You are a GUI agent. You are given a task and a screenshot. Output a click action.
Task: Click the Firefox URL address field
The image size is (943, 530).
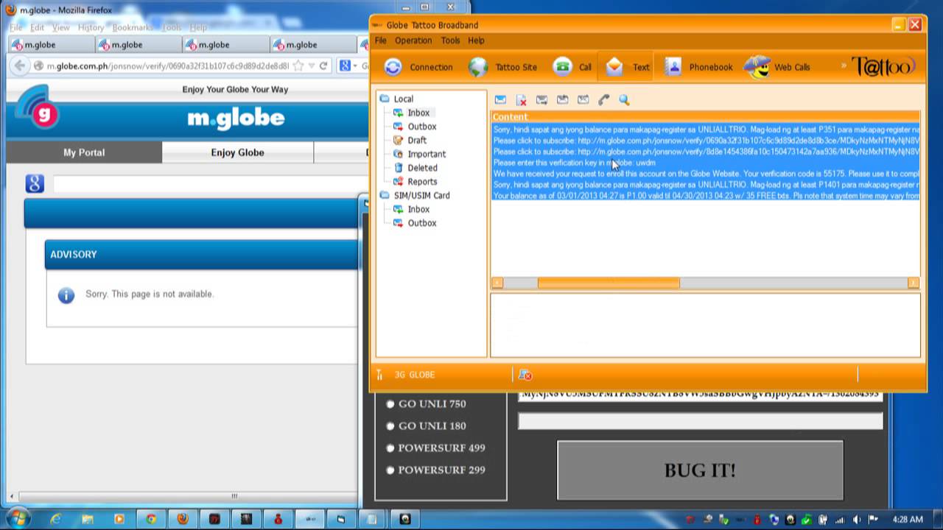coord(168,66)
